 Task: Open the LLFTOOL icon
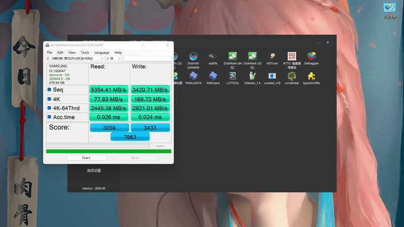click(233, 76)
